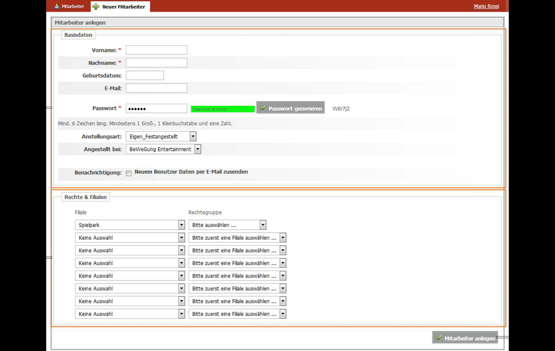Click the generated password text W6r7j2
Image resolution: width=555 pixels, height=351 pixels.
tap(341, 108)
